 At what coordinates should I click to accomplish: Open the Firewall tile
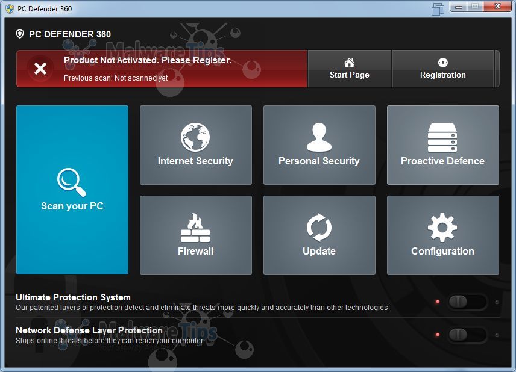[x=196, y=235]
